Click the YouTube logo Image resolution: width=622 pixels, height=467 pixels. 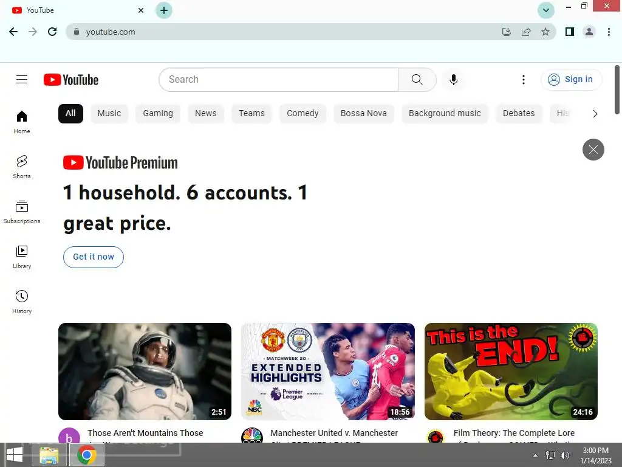pos(71,80)
